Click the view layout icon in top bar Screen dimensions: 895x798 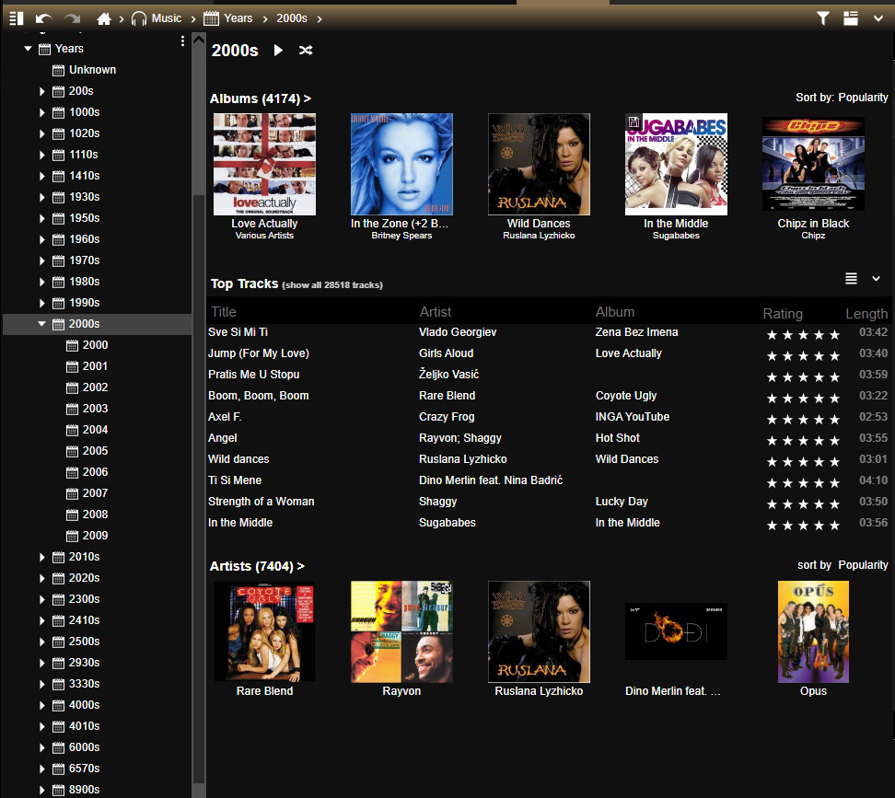pos(850,18)
